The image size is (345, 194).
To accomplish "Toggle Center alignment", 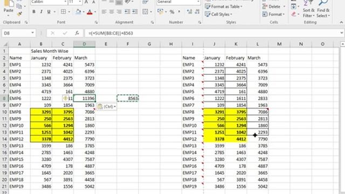I will click(112, 12).
